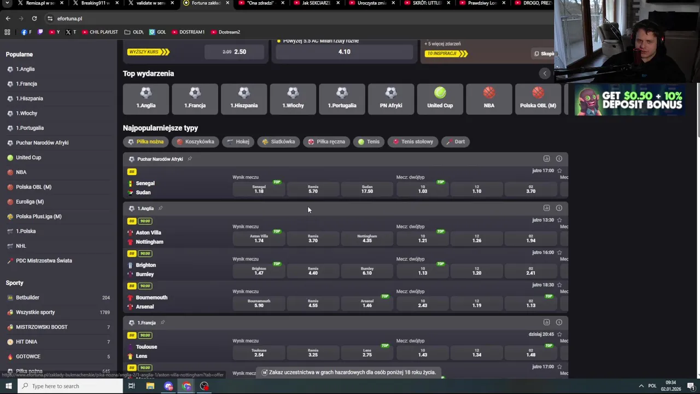Bet on Toulouse win at 2.54
700x394 pixels.
(x=259, y=352)
